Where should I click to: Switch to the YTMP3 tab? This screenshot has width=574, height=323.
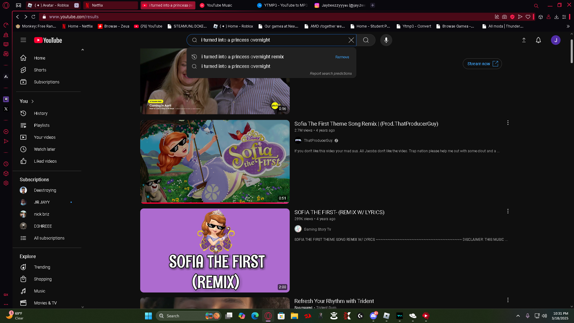283,5
